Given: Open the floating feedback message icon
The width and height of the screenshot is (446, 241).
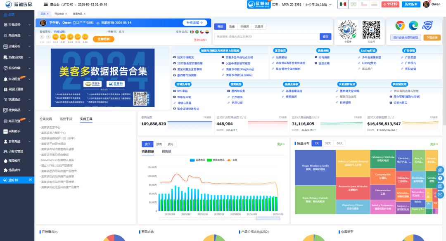Looking at the screenshot, I should point(440,187).
